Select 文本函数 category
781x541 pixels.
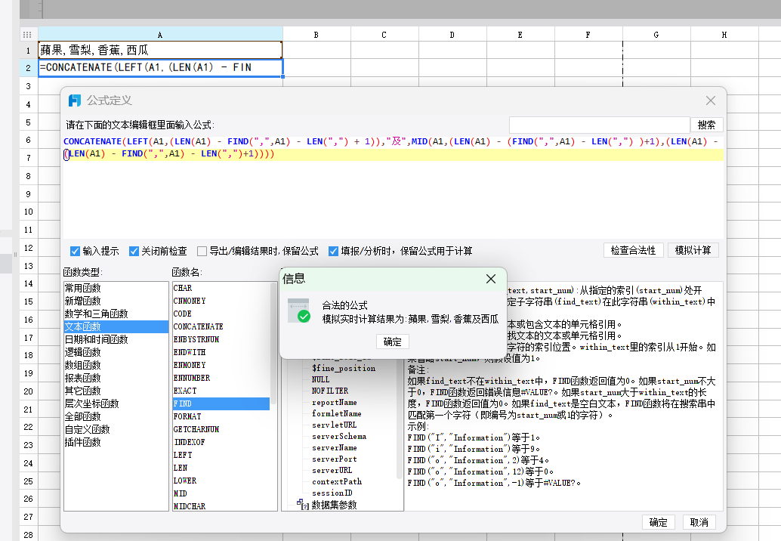(x=116, y=327)
